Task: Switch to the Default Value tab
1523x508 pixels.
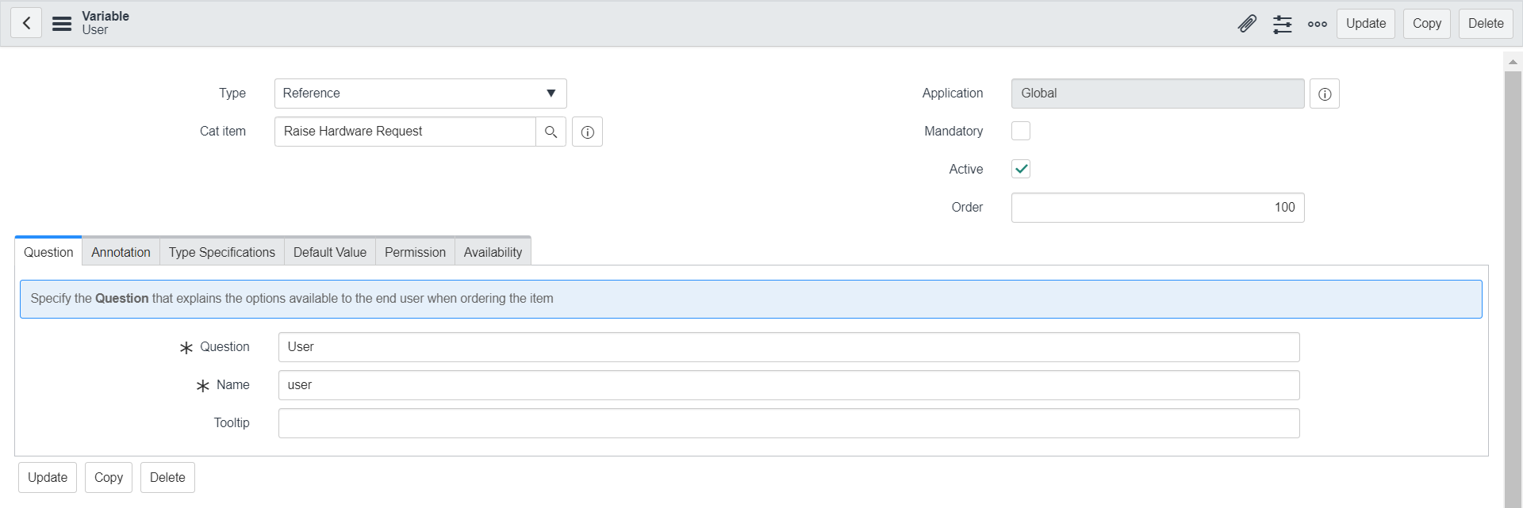Action: click(330, 252)
